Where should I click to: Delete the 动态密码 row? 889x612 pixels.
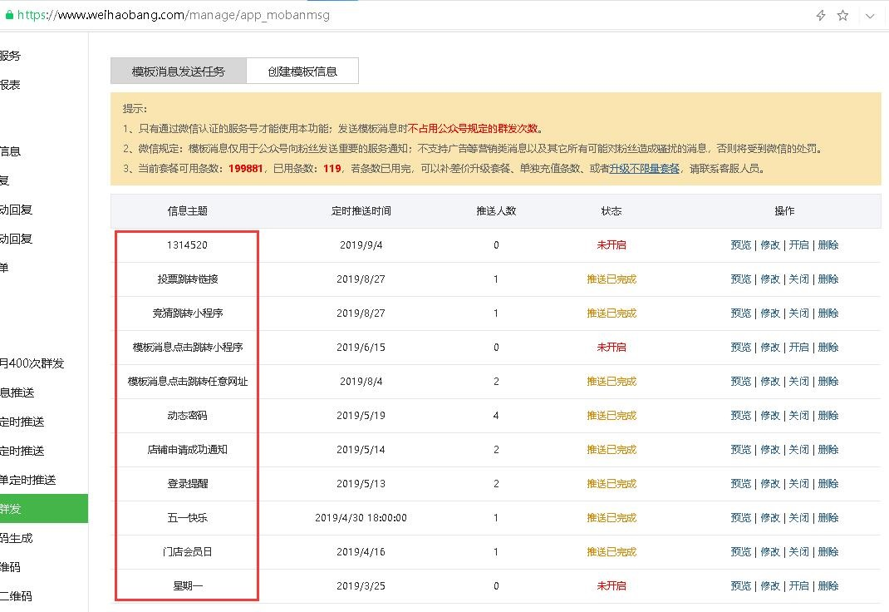click(828, 415)
